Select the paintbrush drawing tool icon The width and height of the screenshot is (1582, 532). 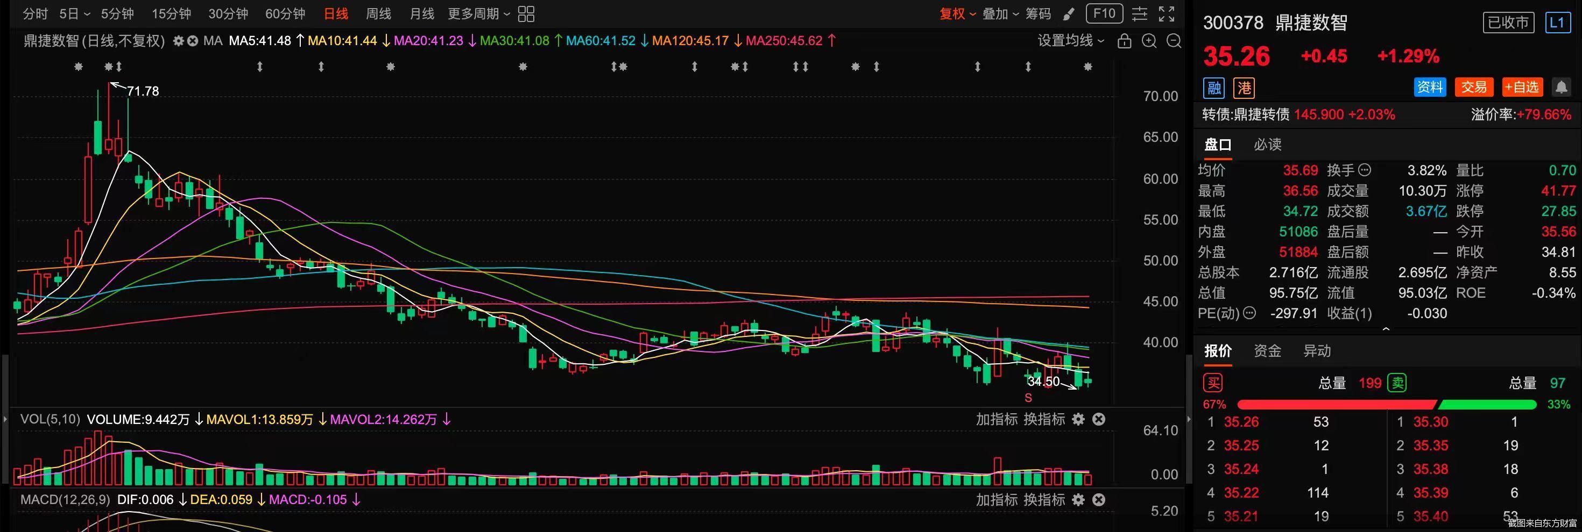click(x=1069, y=13)
